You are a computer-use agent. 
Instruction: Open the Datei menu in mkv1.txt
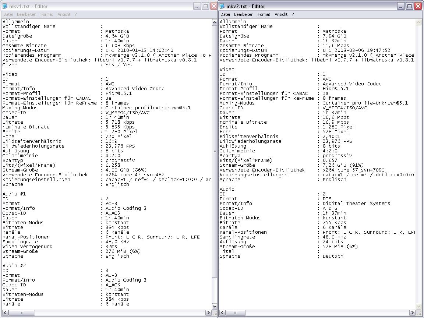coord(8,14)
